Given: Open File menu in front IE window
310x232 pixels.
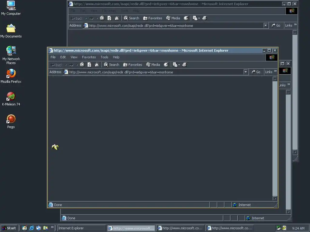Looking at the screenshot, I should [53, 57].
